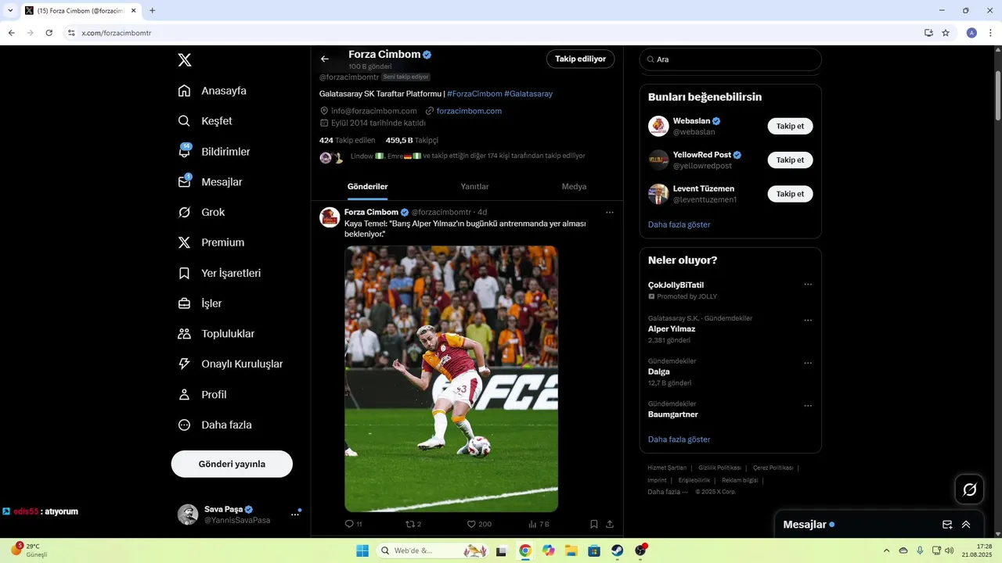Open Alper Yılmaz trend options menu
The width and height of the screenshot is (1002, 563).
point(808,321)
